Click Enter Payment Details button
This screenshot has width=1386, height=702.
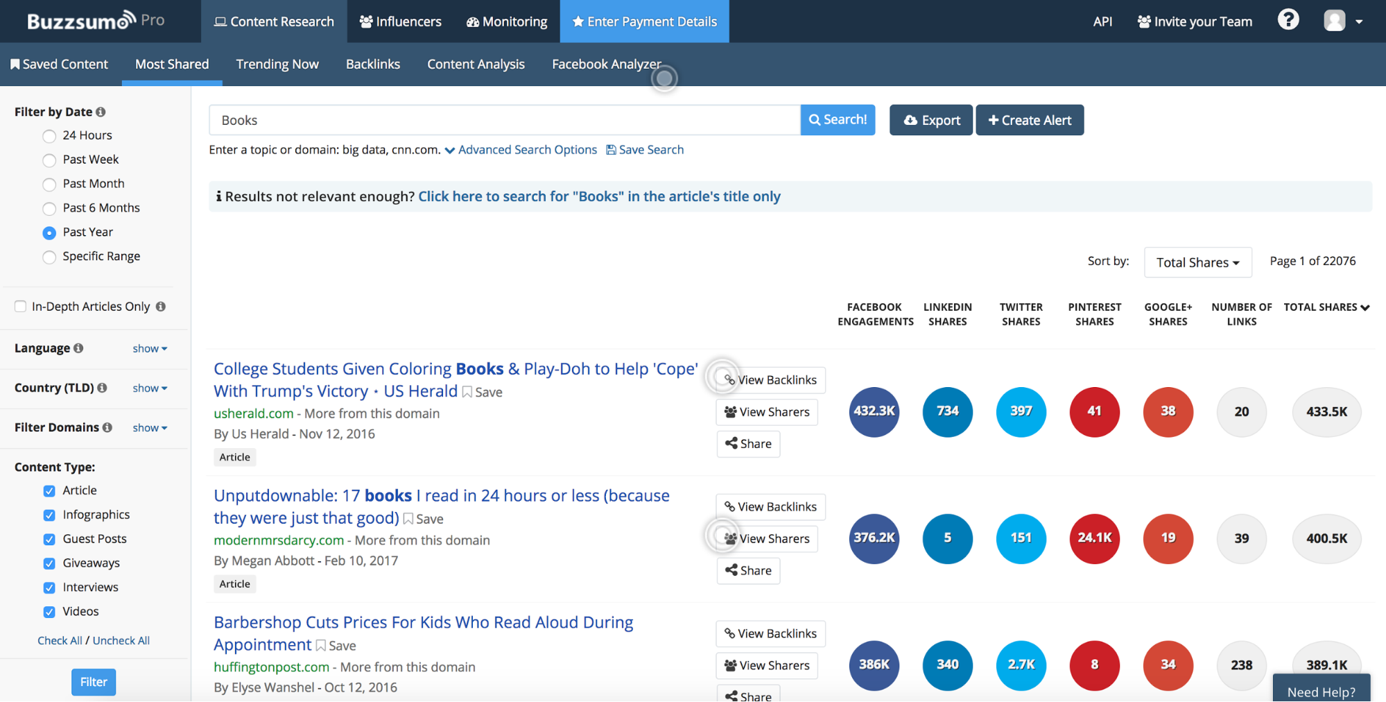(x=645, y=22)
